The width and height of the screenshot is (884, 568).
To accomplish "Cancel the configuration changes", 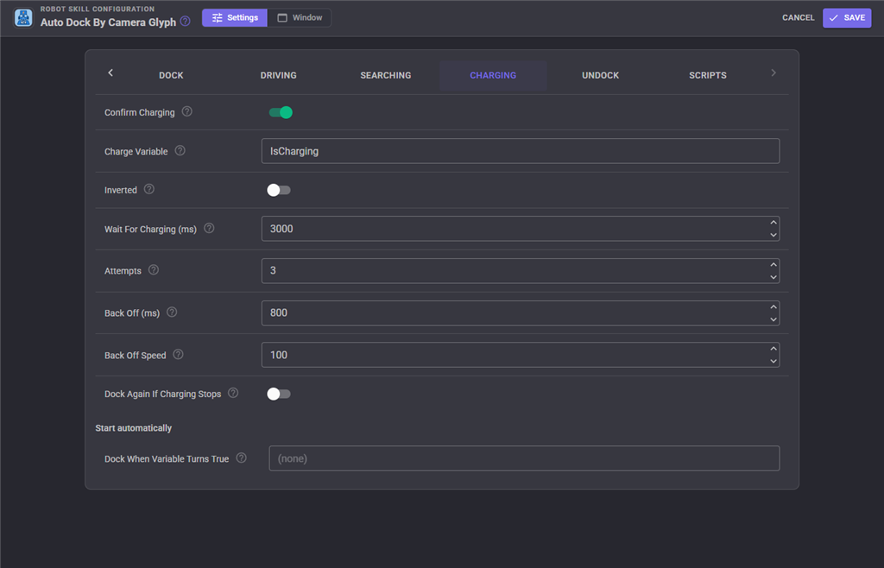I will tap(799, 18).
